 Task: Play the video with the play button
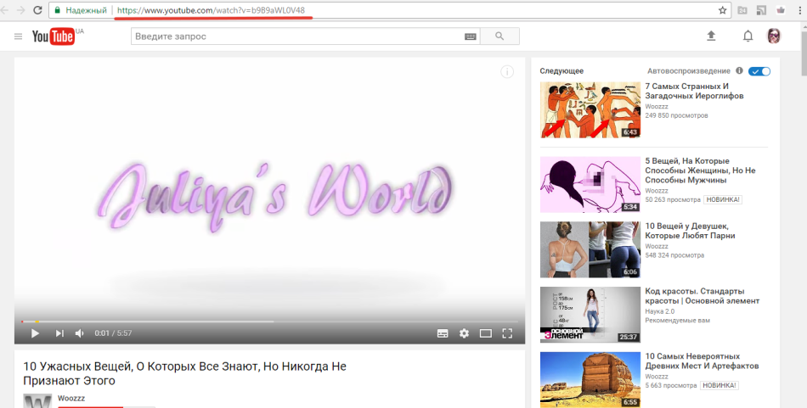(x=35, y=333)
